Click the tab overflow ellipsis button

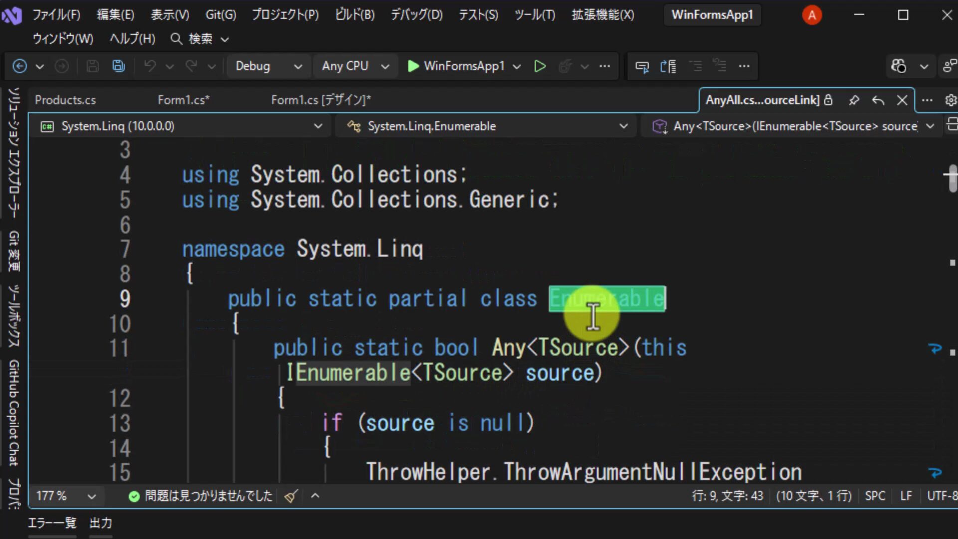pyautogui.click(x=927, y=100)
